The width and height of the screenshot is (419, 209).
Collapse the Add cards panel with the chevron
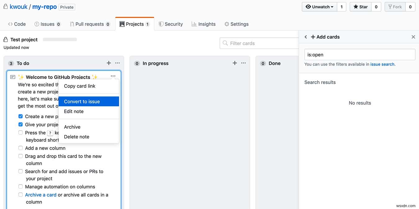[x=306, y=36]
